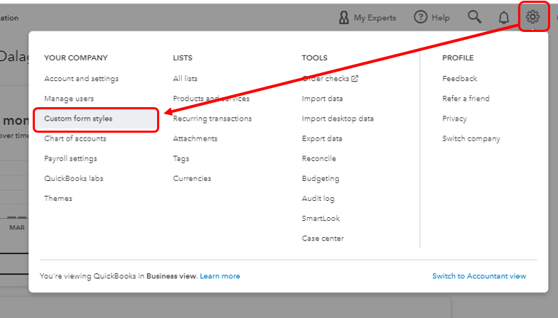Go to Manage users
The image size is (558, 318).
pyautogui.click(x=69, y=99)
